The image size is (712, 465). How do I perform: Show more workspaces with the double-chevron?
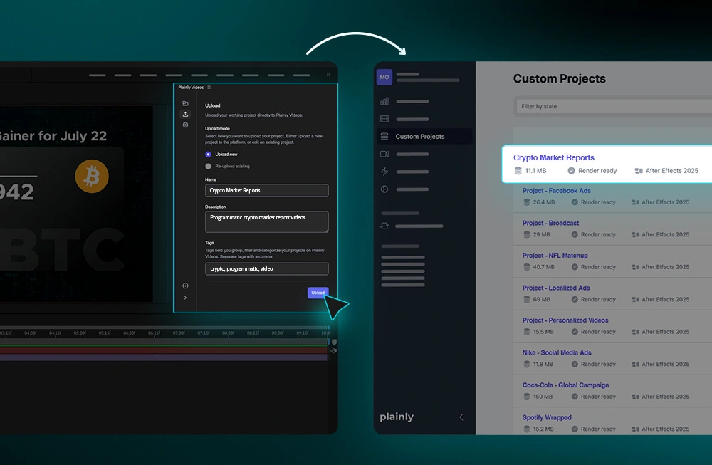point(328,75)
